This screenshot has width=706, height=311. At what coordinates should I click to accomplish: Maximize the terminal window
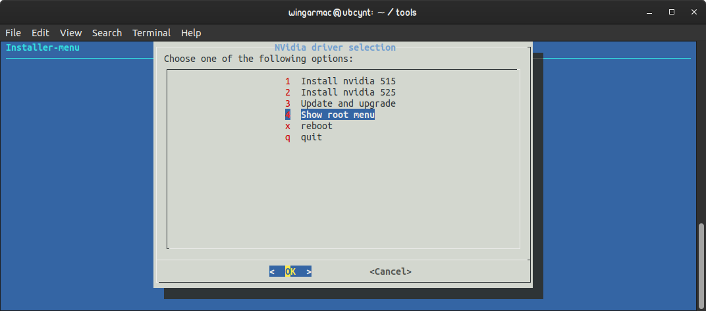coord(672,12)
